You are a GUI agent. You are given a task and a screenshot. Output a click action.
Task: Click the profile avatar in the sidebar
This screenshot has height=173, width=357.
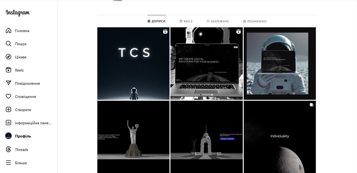tap(9, 136)
